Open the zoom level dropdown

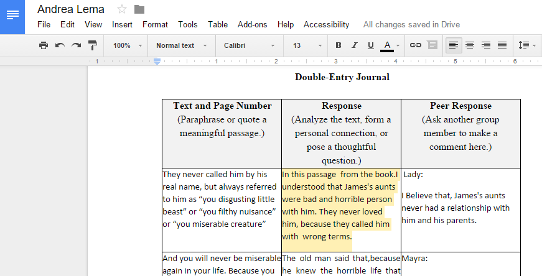tap(127, 45)
